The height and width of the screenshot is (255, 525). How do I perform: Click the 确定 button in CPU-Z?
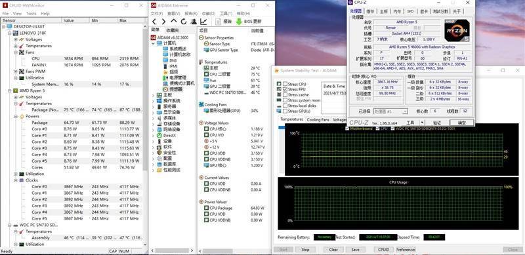(x=461, y=123)
